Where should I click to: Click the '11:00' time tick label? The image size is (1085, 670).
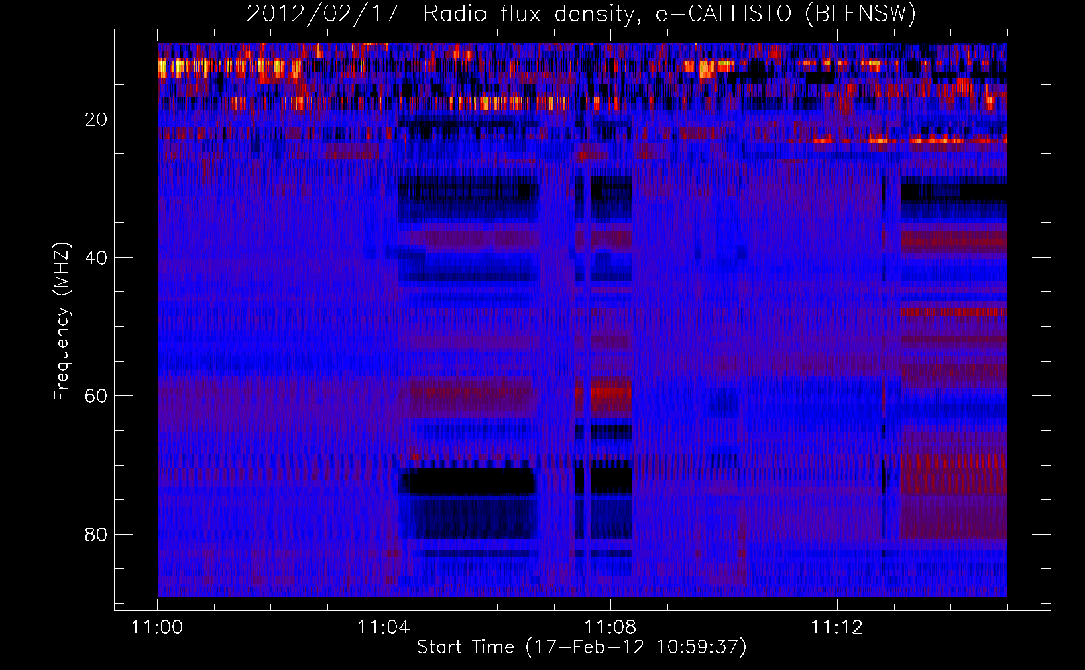pyautogui.click(x=158, y=628)
